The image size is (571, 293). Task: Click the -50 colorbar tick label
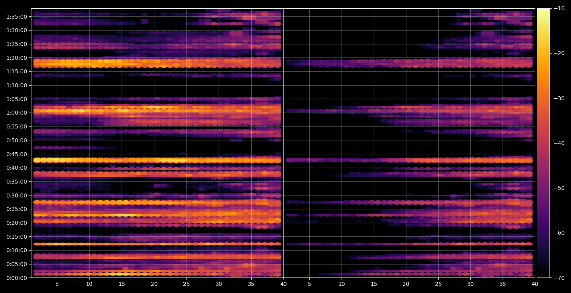coord(559,188)
